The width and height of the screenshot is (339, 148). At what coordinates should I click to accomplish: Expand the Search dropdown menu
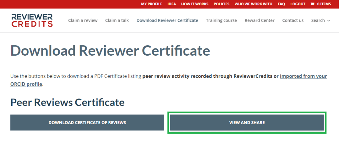(320, 20)
